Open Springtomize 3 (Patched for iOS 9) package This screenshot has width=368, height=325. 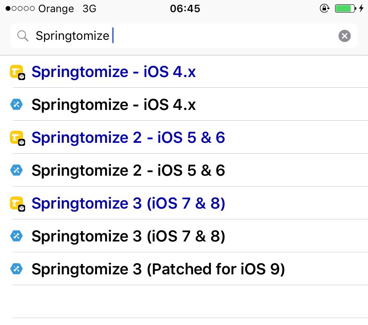point(158,269)
